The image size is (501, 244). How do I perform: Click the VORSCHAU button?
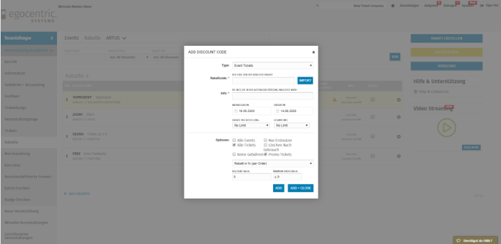(x=447, y=66)
